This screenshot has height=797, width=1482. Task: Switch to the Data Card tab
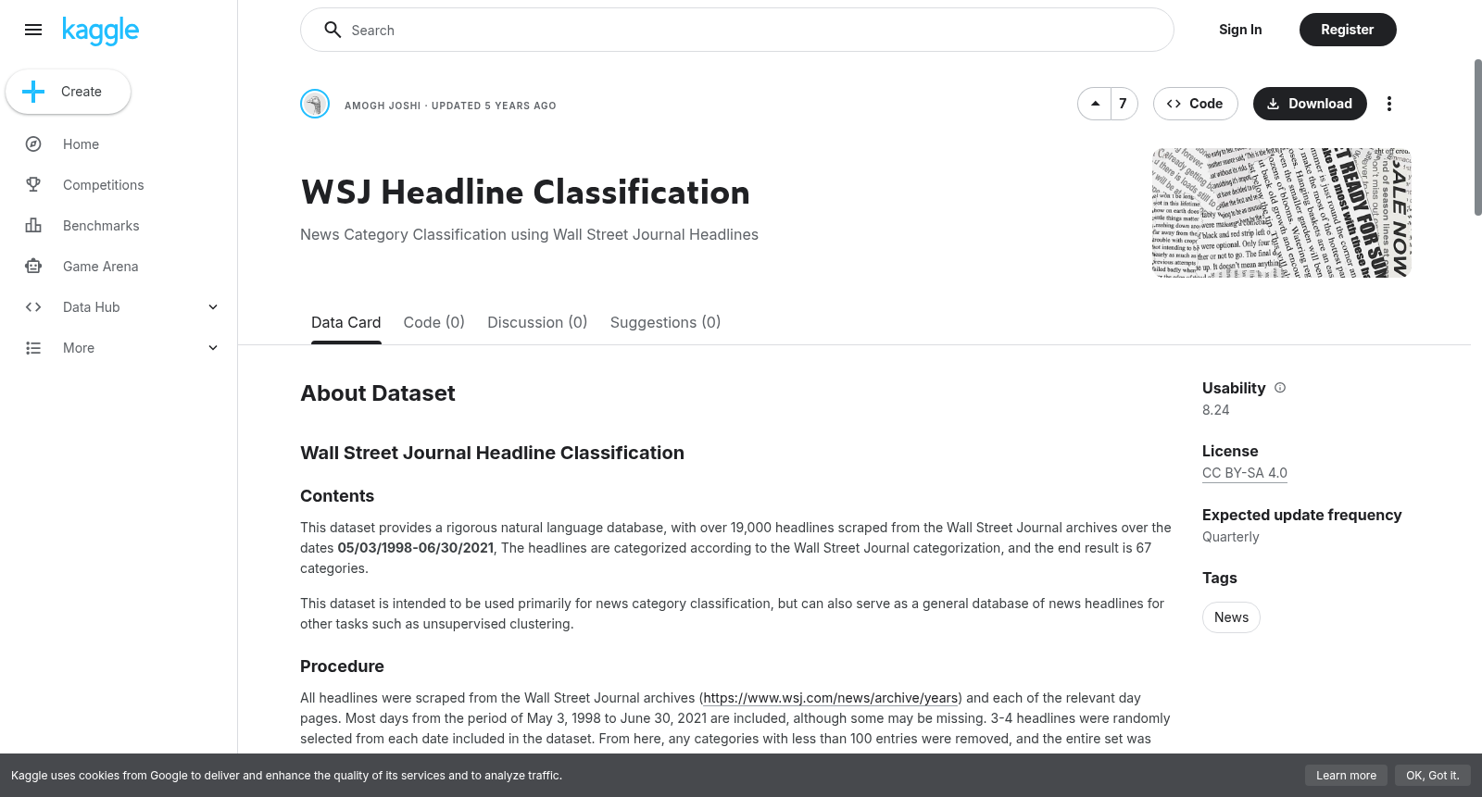[346, 322]
